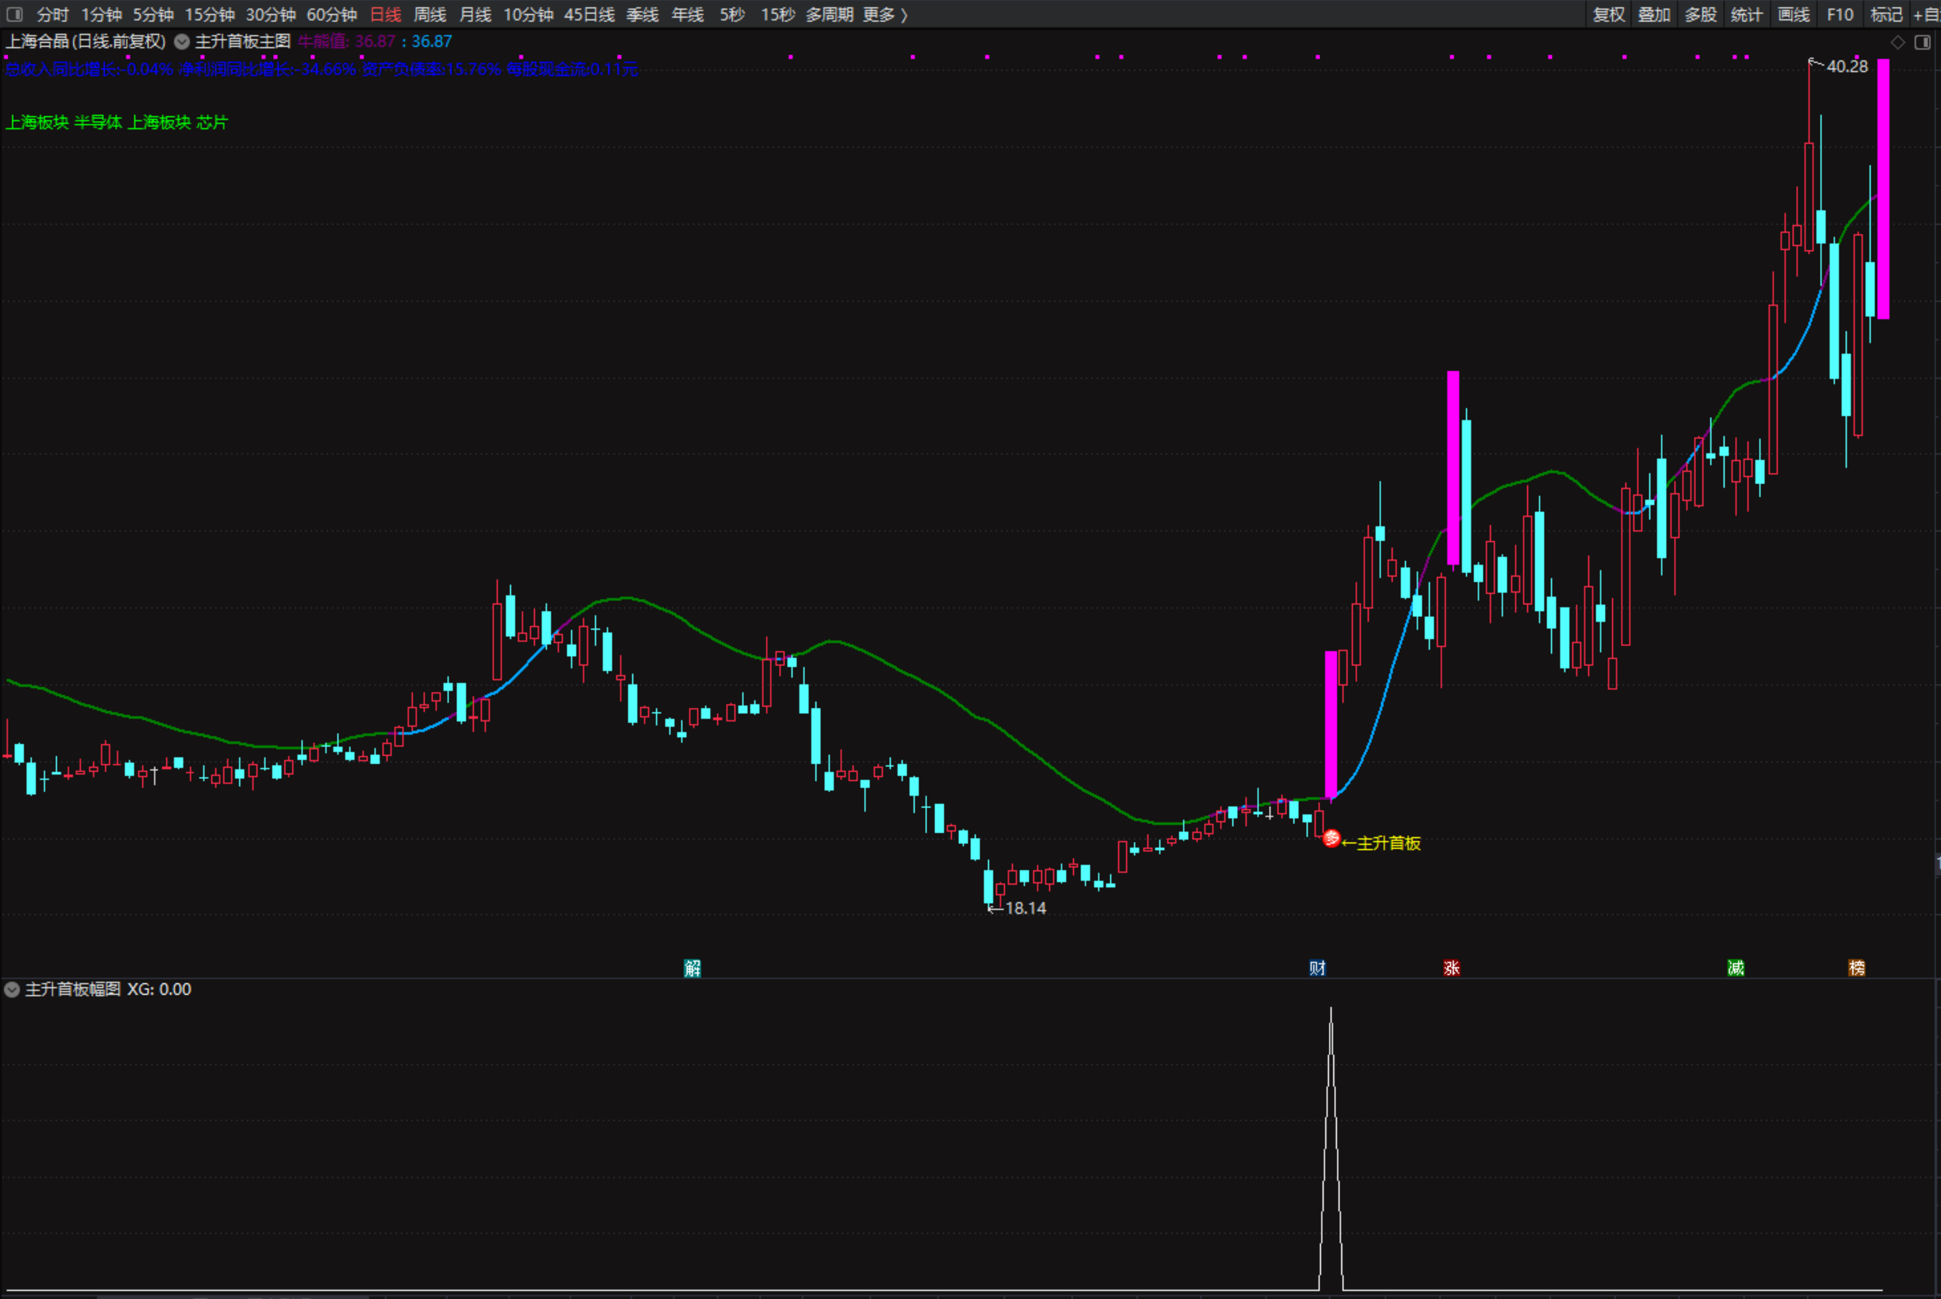Click the 总收入同比增长 financial text line
Screen dimensions: 1941x1299
tap(89, 69)
